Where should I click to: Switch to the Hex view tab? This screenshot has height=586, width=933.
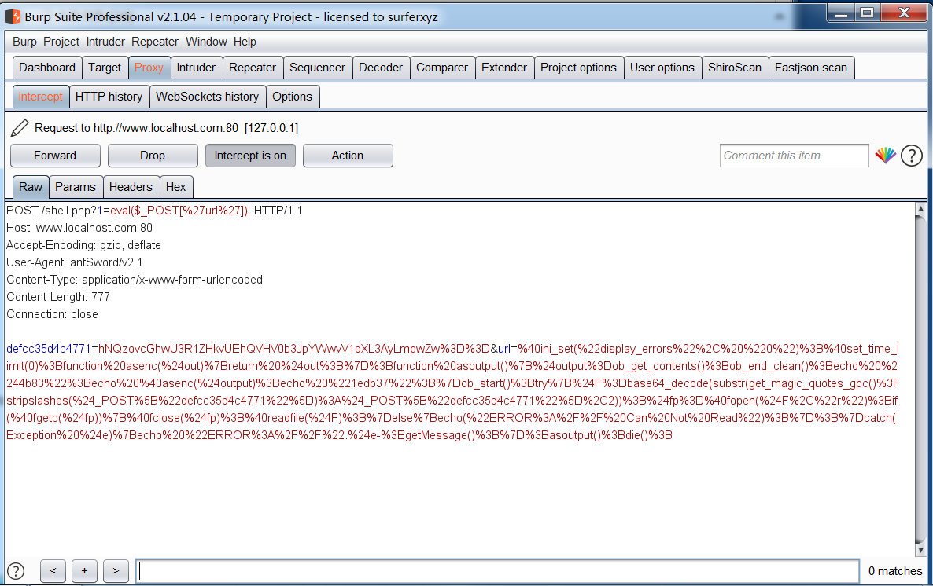click(175, 187)
